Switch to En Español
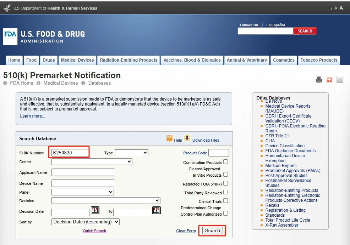The height and width of the screenshot is (245, 350). [275, 25]
